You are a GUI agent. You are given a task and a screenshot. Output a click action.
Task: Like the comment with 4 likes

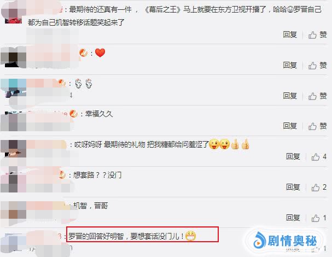click(319, 157)
